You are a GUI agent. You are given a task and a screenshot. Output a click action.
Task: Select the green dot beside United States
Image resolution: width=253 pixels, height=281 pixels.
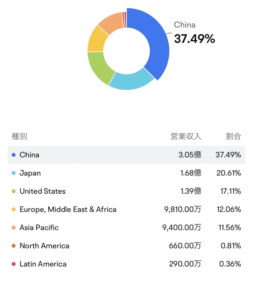[x=14, y=191]
